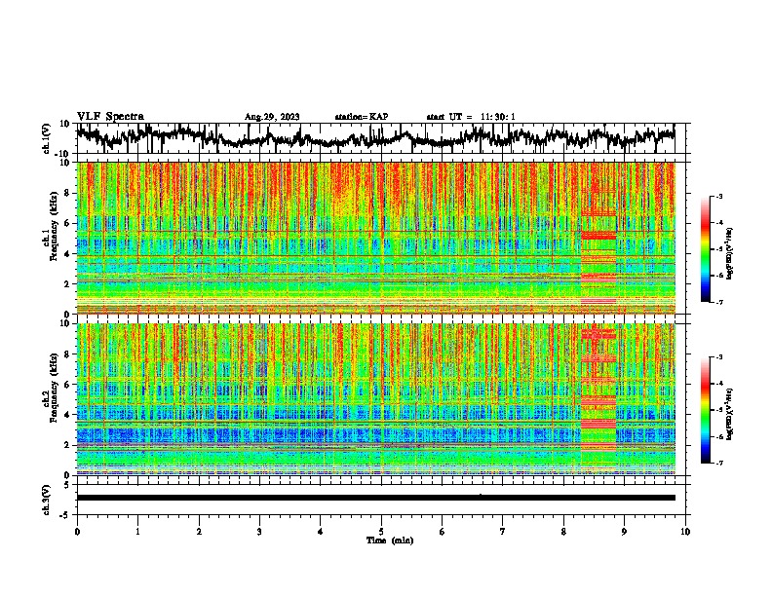Click the '4' kHz tick on ch.1 spectrogram
The width and height of the screenshot is (772, 596).
pos(68,254)
